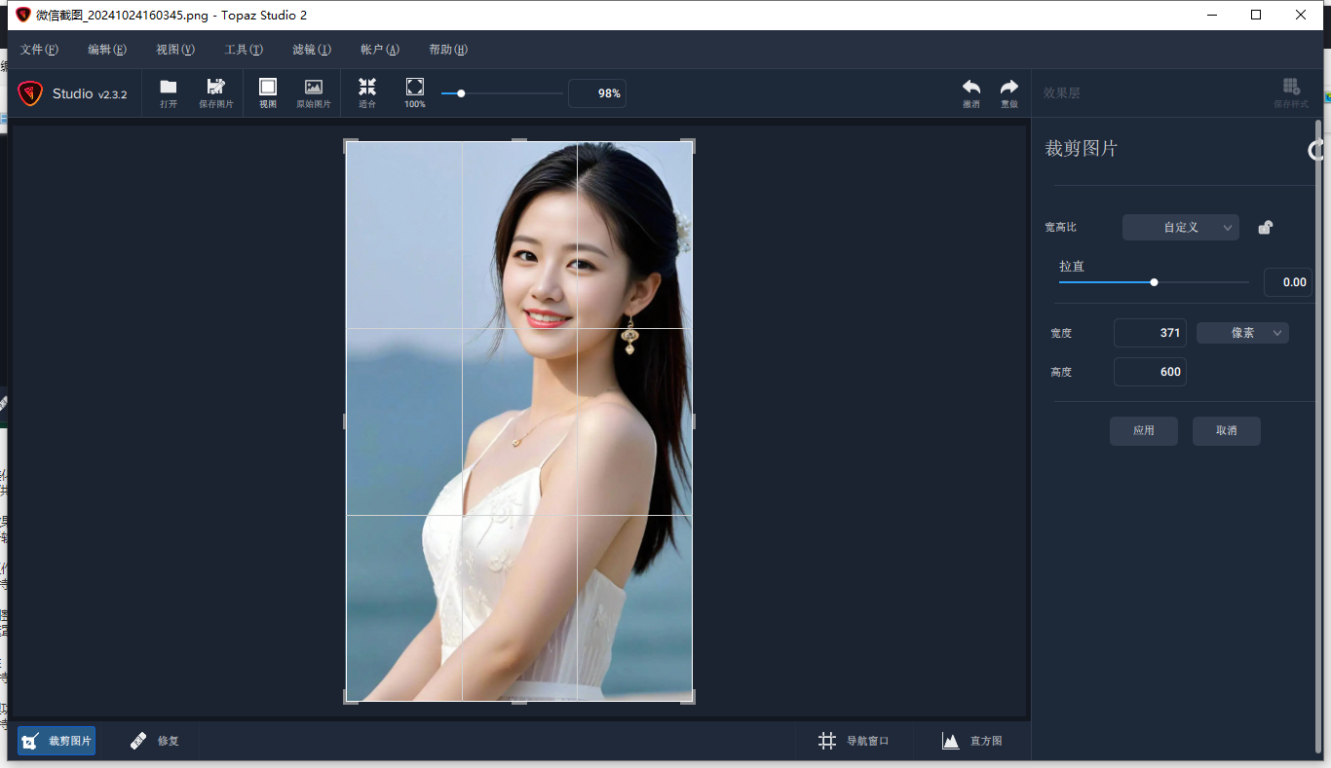
Task: Click the 拉直 0.00 value field
Action: pos(1288,282)
